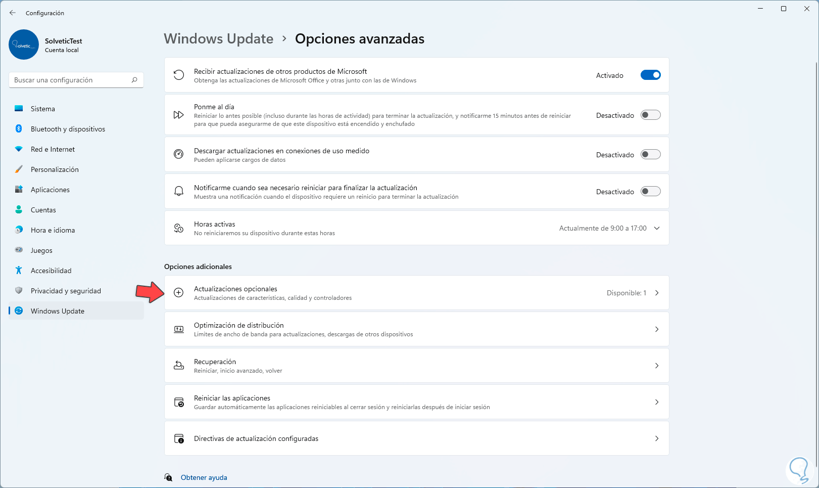
Task: Click Disponible: 1 label
Action: click(x=627, y=293)
